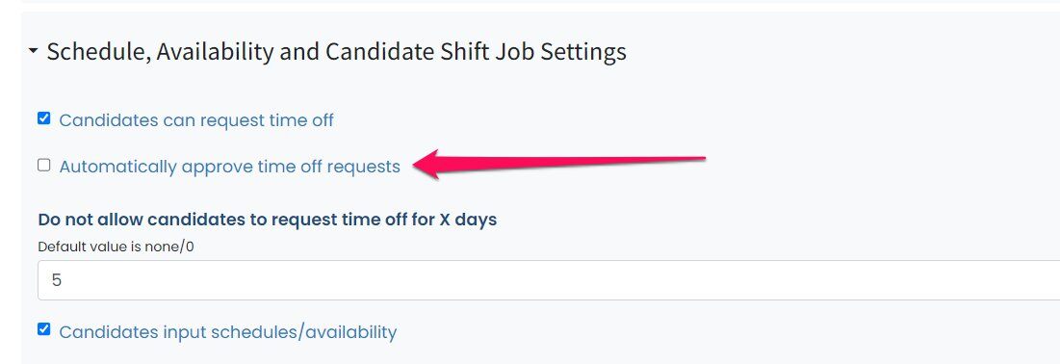Focus the X days input field
This screenshot has width=1060, height=364.
point(548,280)
